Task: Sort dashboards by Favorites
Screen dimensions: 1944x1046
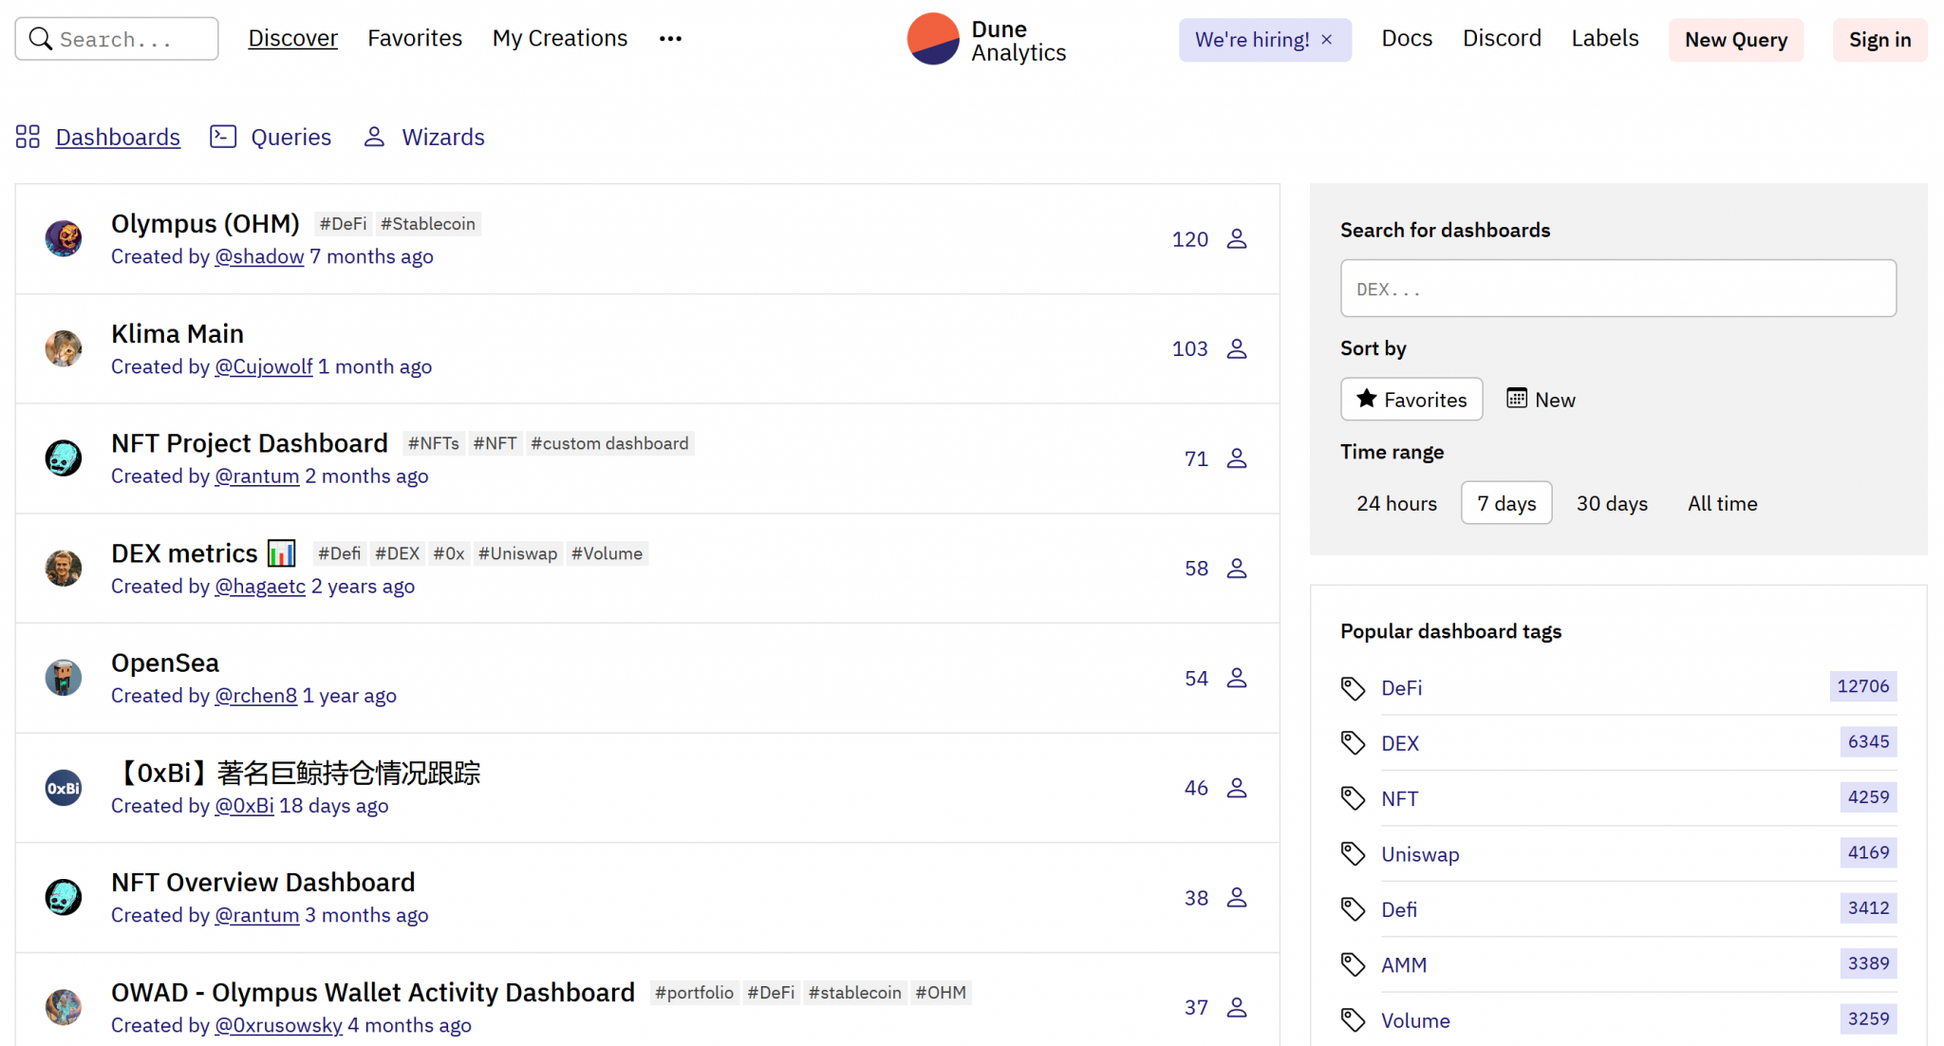Action: coord(1411,400)
